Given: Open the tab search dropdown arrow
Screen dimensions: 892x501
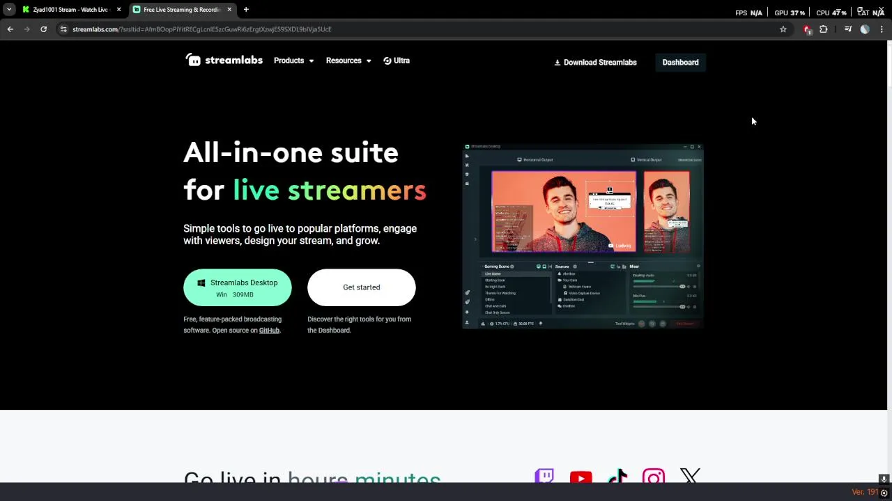Looking at the screenshot, I should click(9, 10).
